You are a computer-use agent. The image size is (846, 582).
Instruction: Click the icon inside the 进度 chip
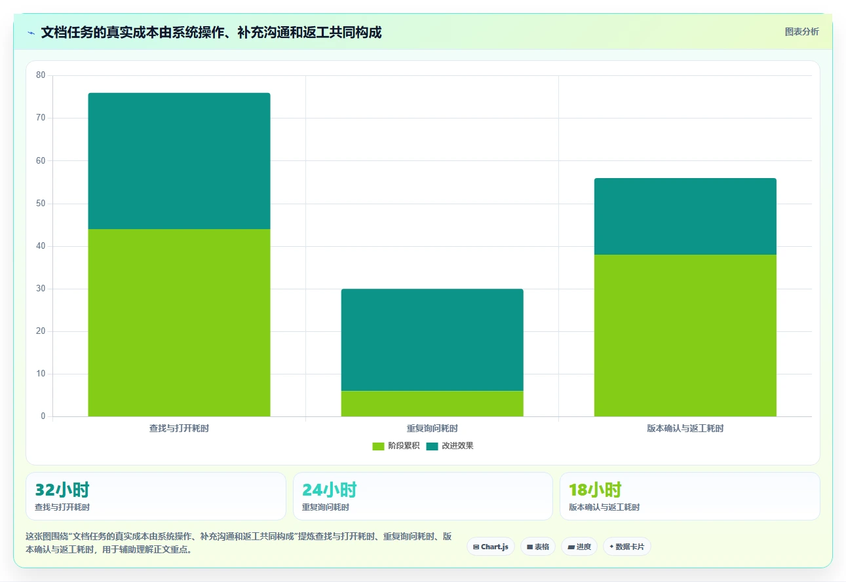[571, 547]
